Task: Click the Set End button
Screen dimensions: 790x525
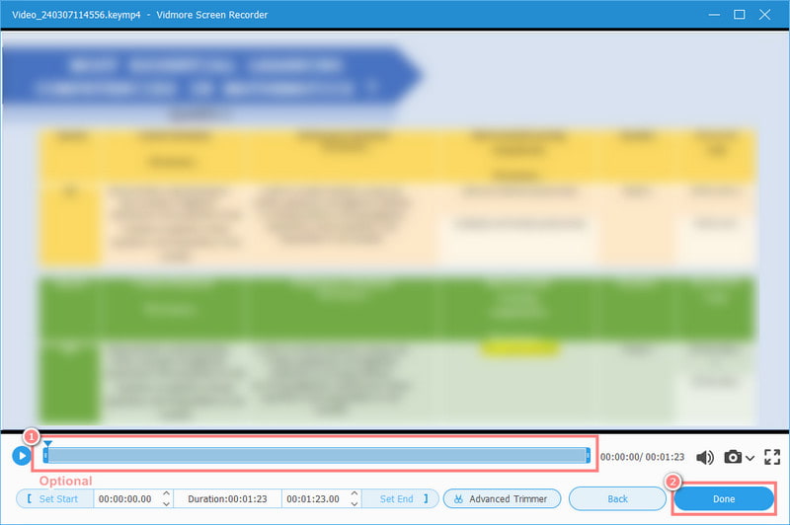Action: coord(402,499)
